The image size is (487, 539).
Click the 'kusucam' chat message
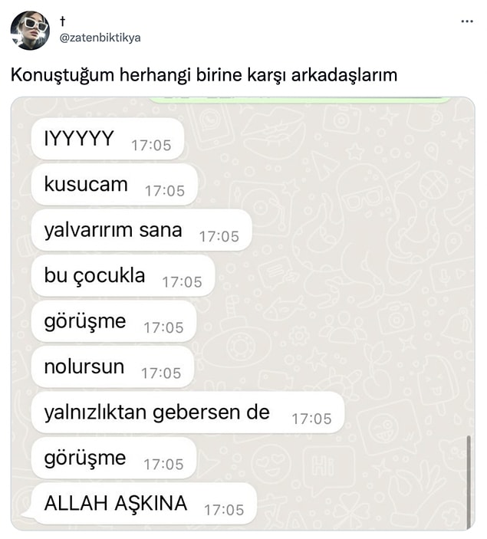tap(114, 185)
